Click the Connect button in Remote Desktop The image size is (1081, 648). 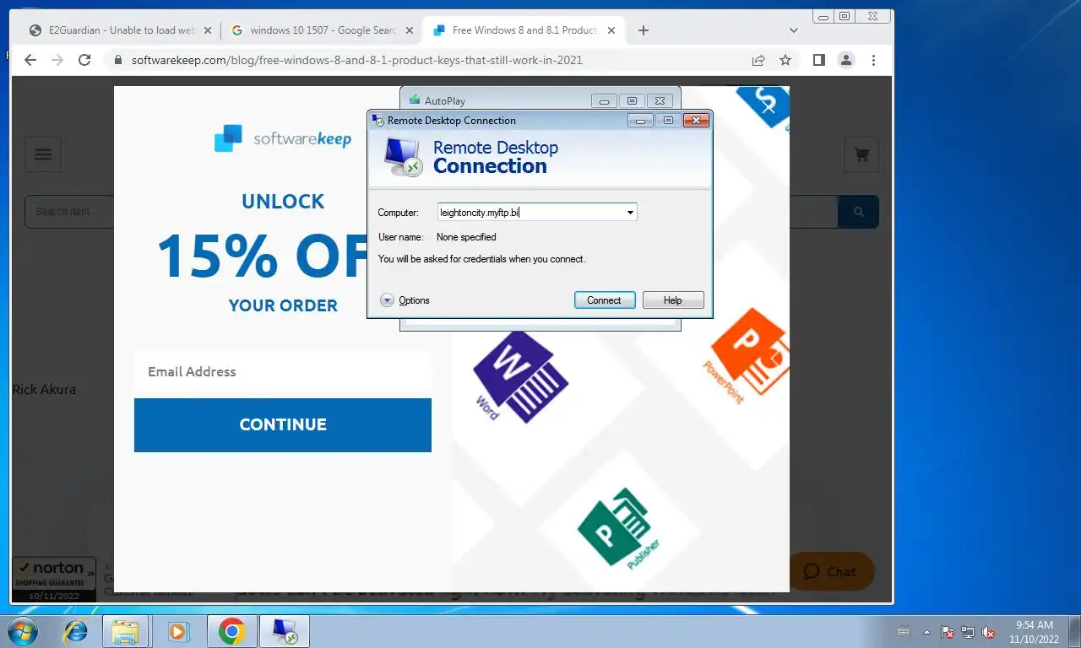[605, 300]
